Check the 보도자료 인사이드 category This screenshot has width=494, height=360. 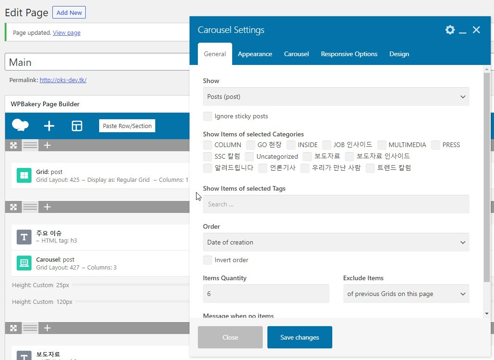pyautogui.click(x=349, y=156)
